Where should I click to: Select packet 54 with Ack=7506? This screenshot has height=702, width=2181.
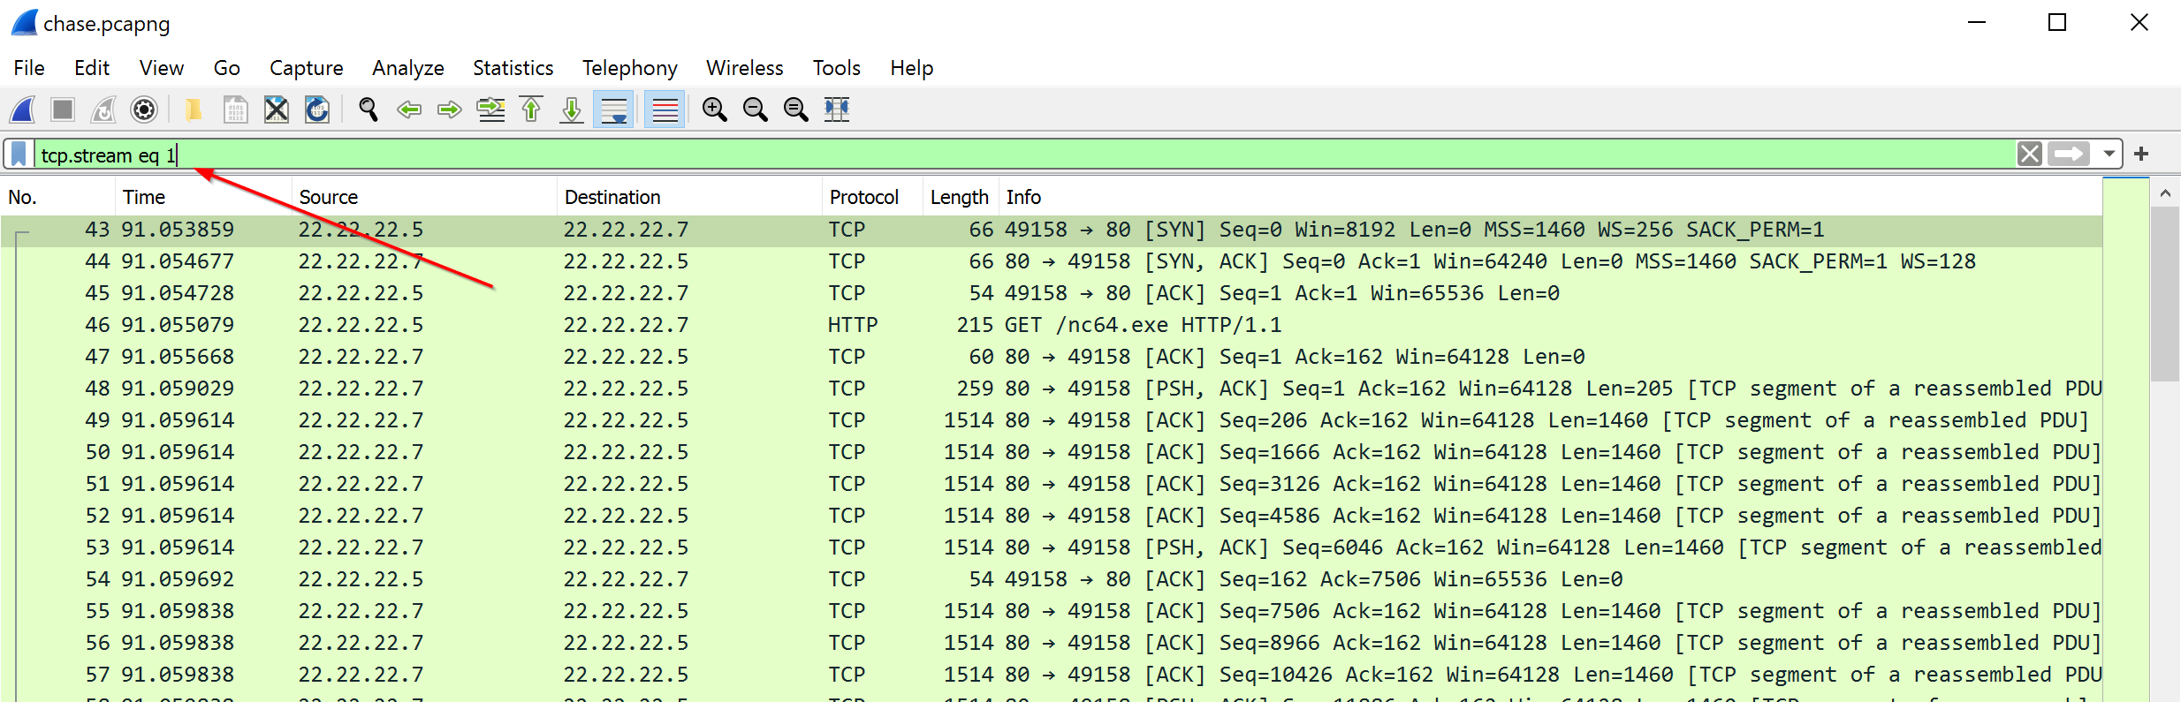pyautogui.click(x=1052, y=579)
